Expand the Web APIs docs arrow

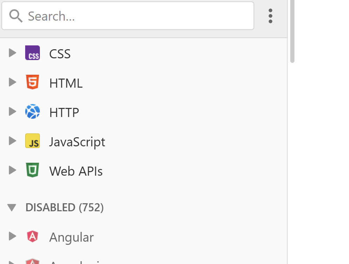[x=12, y=170]
